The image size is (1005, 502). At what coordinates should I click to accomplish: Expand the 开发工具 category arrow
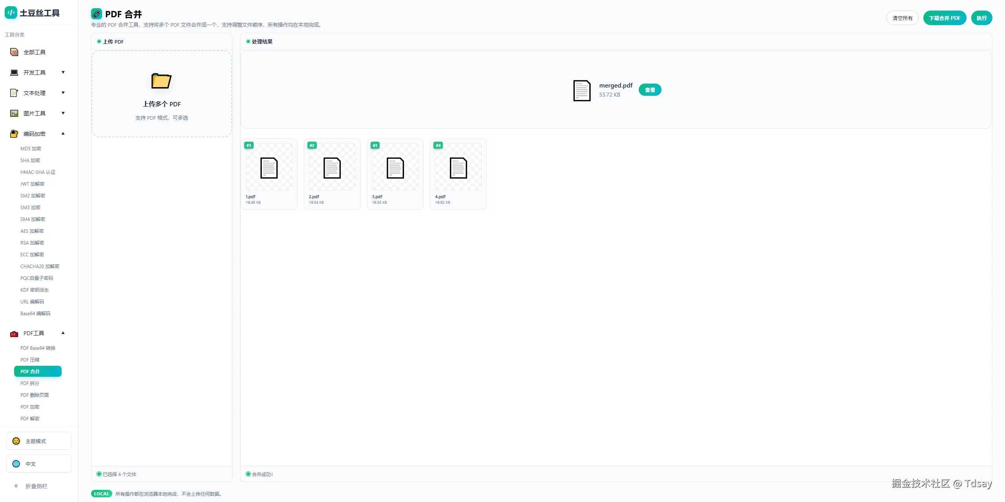[63, 72]
